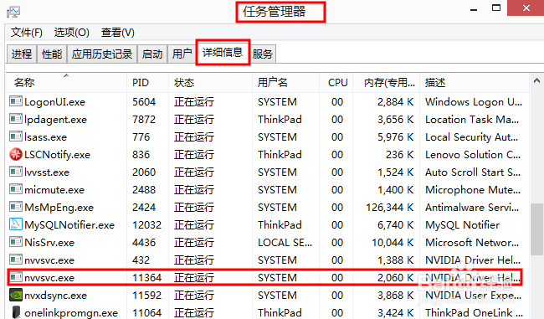Switch to the 服务 tab

click(262, 54)
